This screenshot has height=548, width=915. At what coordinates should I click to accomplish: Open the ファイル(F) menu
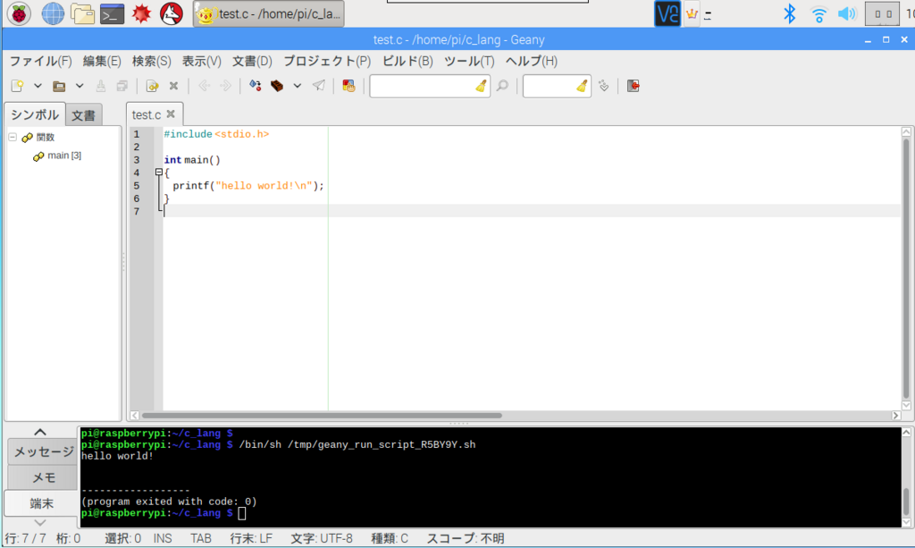pyautogui.click(x=40, y=62)
